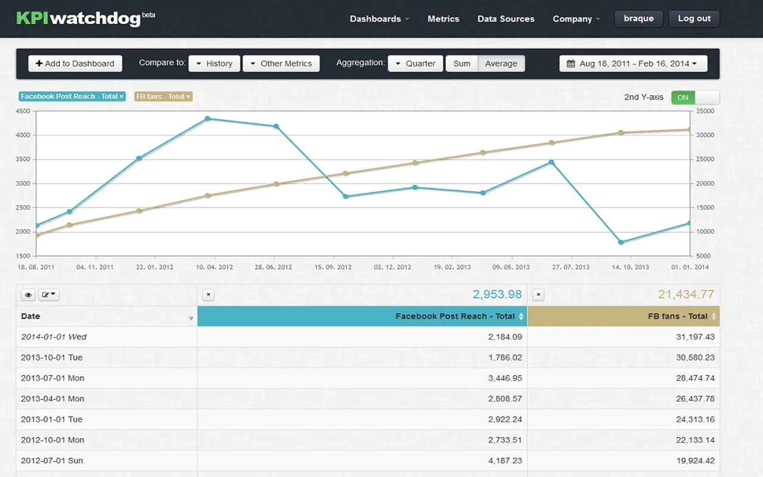Remove the Facebook Post Reach column via its x icon
Screen dimensions: 763x477
[x=208, y=295]
